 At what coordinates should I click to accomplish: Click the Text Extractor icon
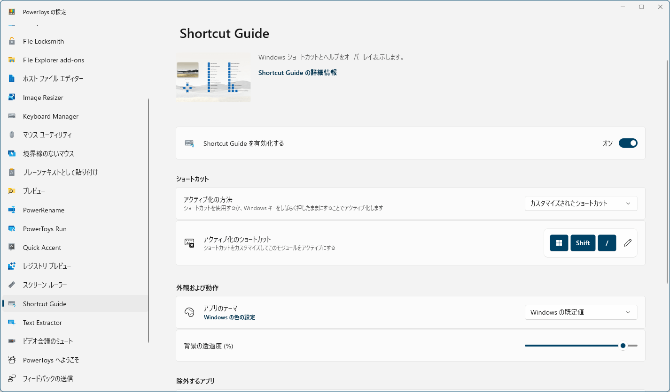[12, 323]
